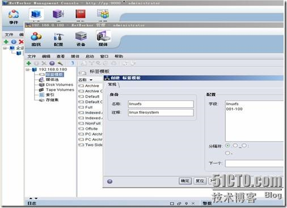
Task: Click the blue cubes Enterprise icon in the outer window
Action: click(36, 14)
